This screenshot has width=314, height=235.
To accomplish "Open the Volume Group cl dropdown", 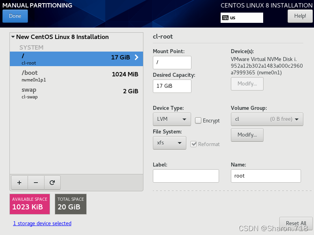I will coord(267,119).
